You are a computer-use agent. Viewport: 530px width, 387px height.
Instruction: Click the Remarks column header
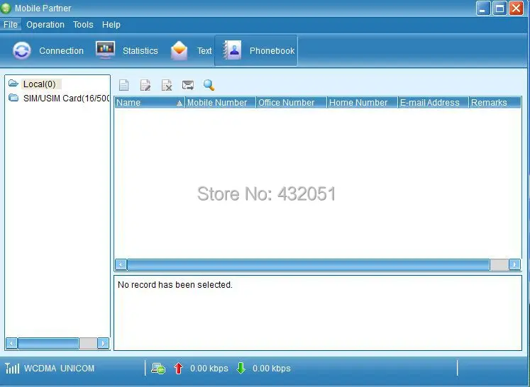(x=495, y=102)
